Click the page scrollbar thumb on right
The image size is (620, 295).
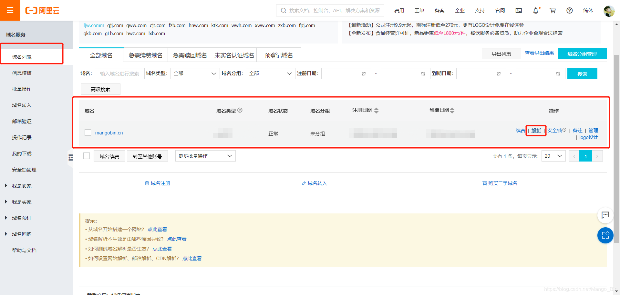[x=616, y=148]
